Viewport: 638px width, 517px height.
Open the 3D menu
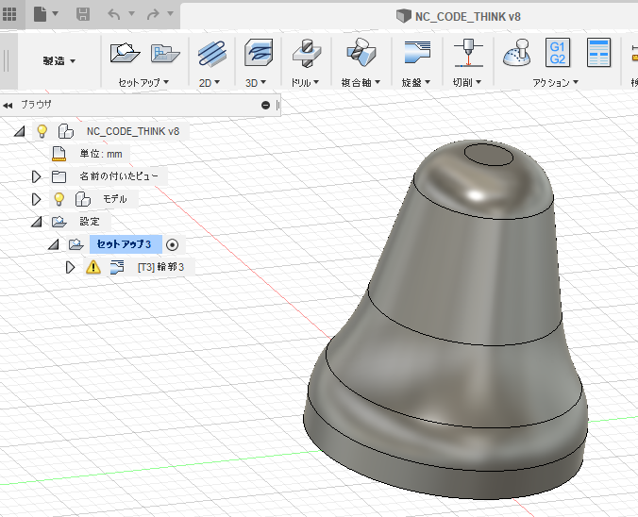pos(256,83)
